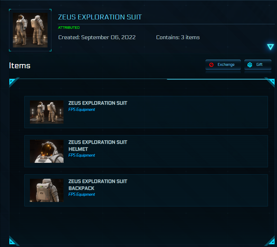Open the helmet item thumbnail
Viewport: 277px width, 247px height.
click(x=47, y=151)
